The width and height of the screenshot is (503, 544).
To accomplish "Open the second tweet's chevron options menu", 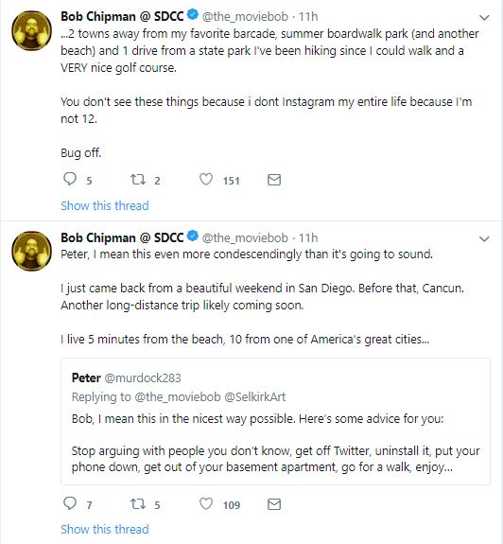I will (x=484, y=238).
